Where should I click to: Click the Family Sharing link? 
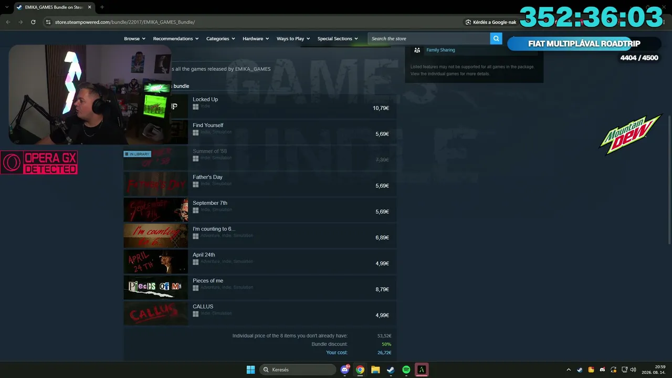point(440,50)
